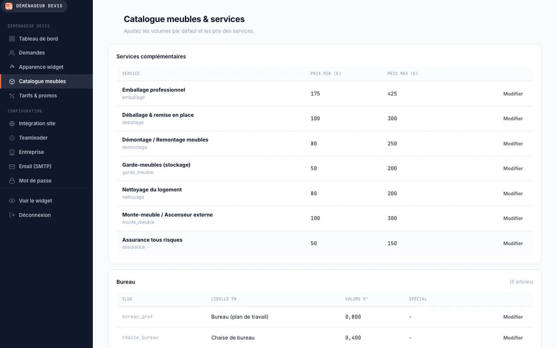Click Voir le widget link

pyautogui.click(x=46, y=201)
